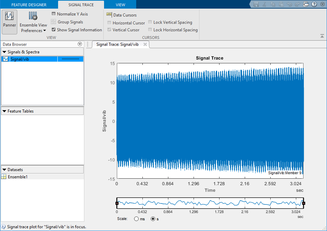Viewport: 327px width, 231px height.
Task: Select the ms scale radio button
Action: coord(136,219)
